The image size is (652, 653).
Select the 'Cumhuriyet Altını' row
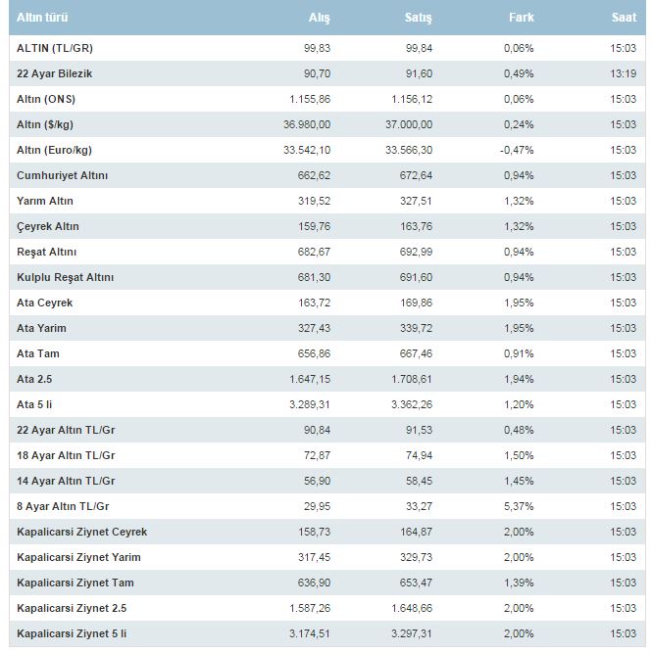[x=62, y=175]
